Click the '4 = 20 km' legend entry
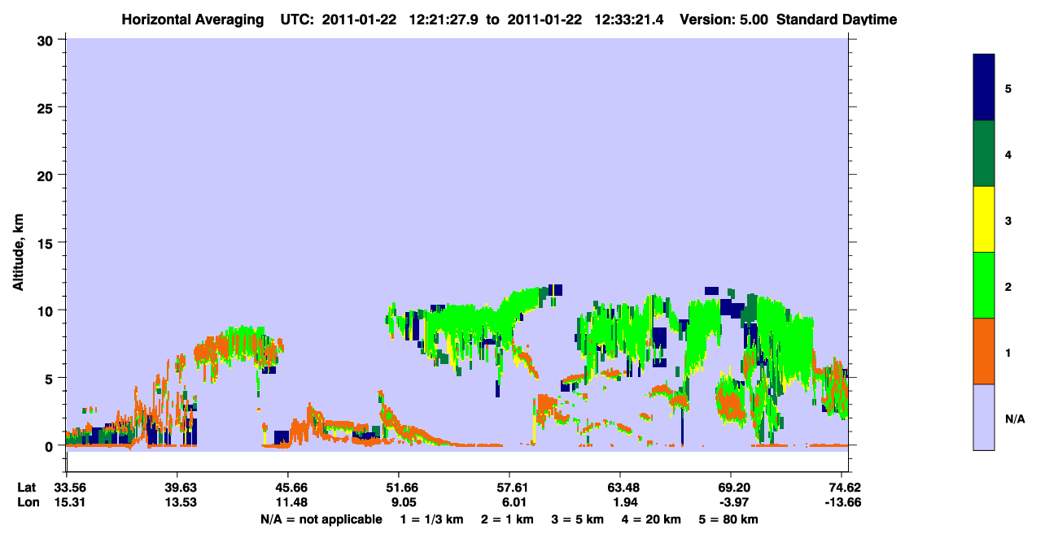 pyautogui.click(x=653, y=519)
